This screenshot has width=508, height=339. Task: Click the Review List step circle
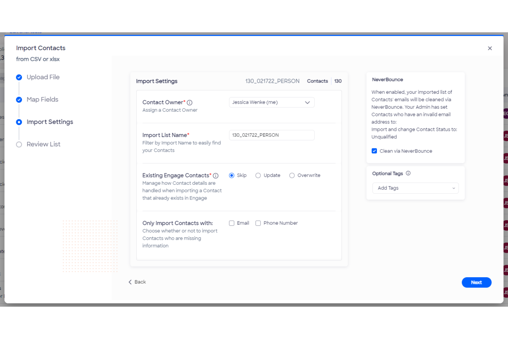coord(19,145)
